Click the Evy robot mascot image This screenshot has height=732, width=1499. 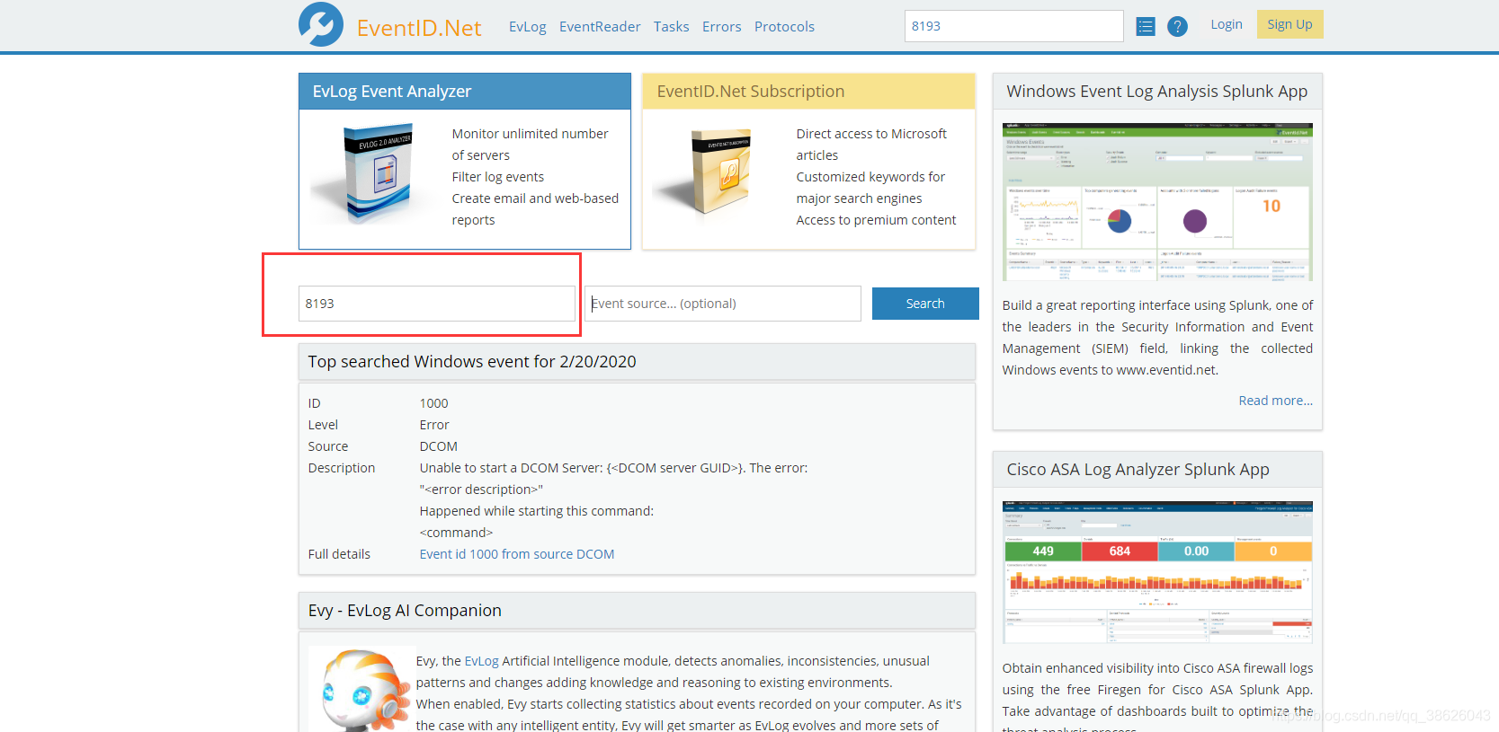click(x=361, y=690)
